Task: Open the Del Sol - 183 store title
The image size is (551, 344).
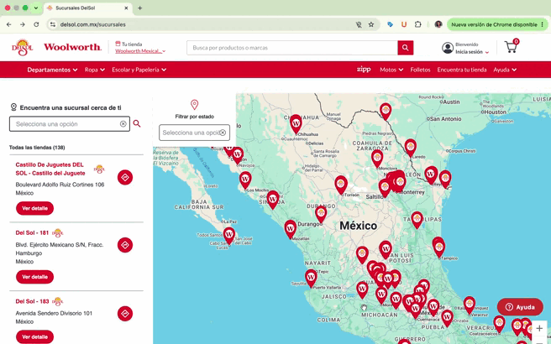Action: (32, 301)
